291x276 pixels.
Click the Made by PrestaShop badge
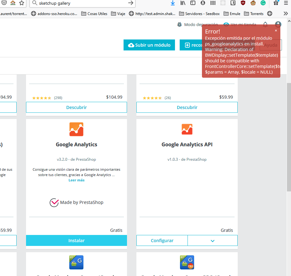(77, 202)
